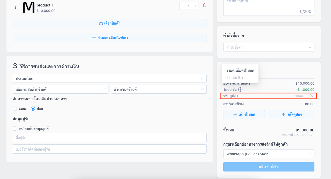Image resolution: width=331 pixels, height=179 pixels.
Task: Click the ฿0.00 shipping fee value
Action: pos(310,104)
